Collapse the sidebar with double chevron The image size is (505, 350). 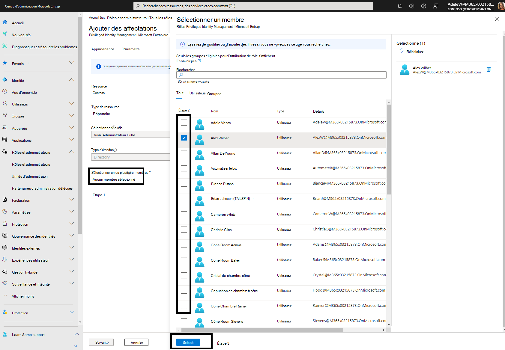[x=76, y=346]
